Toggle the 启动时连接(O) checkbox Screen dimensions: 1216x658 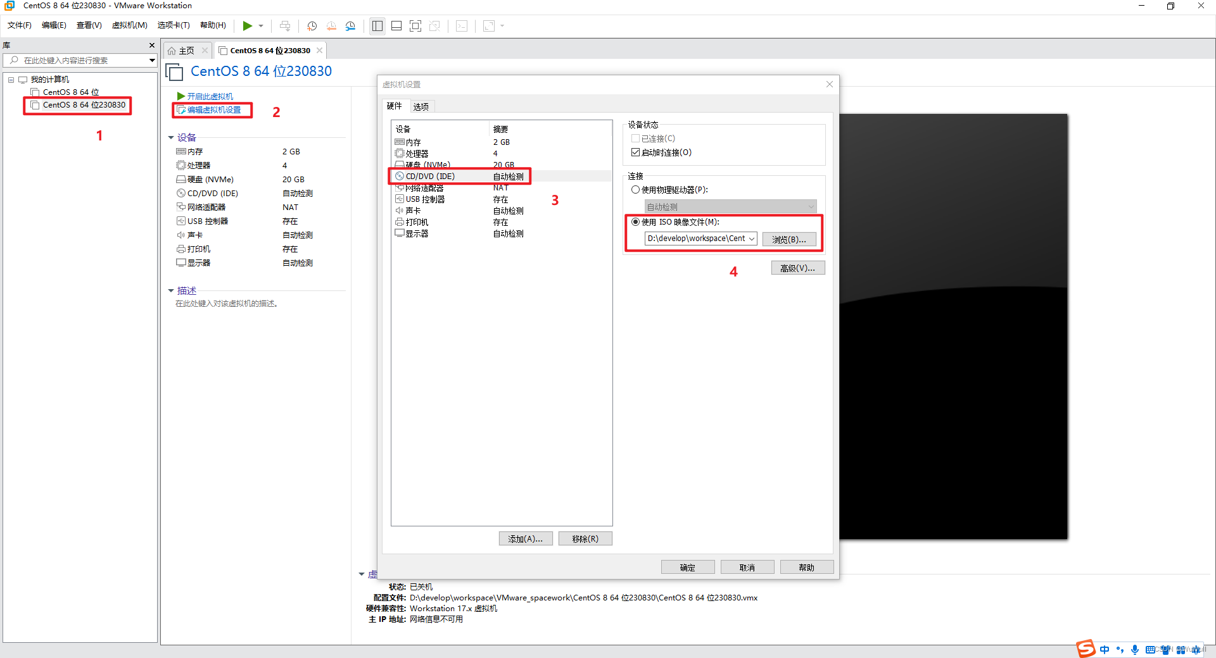[x=635, y=152]
